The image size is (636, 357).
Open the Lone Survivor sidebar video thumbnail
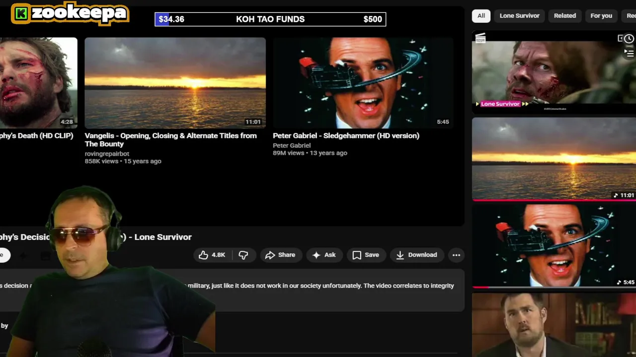pos(554,72)
